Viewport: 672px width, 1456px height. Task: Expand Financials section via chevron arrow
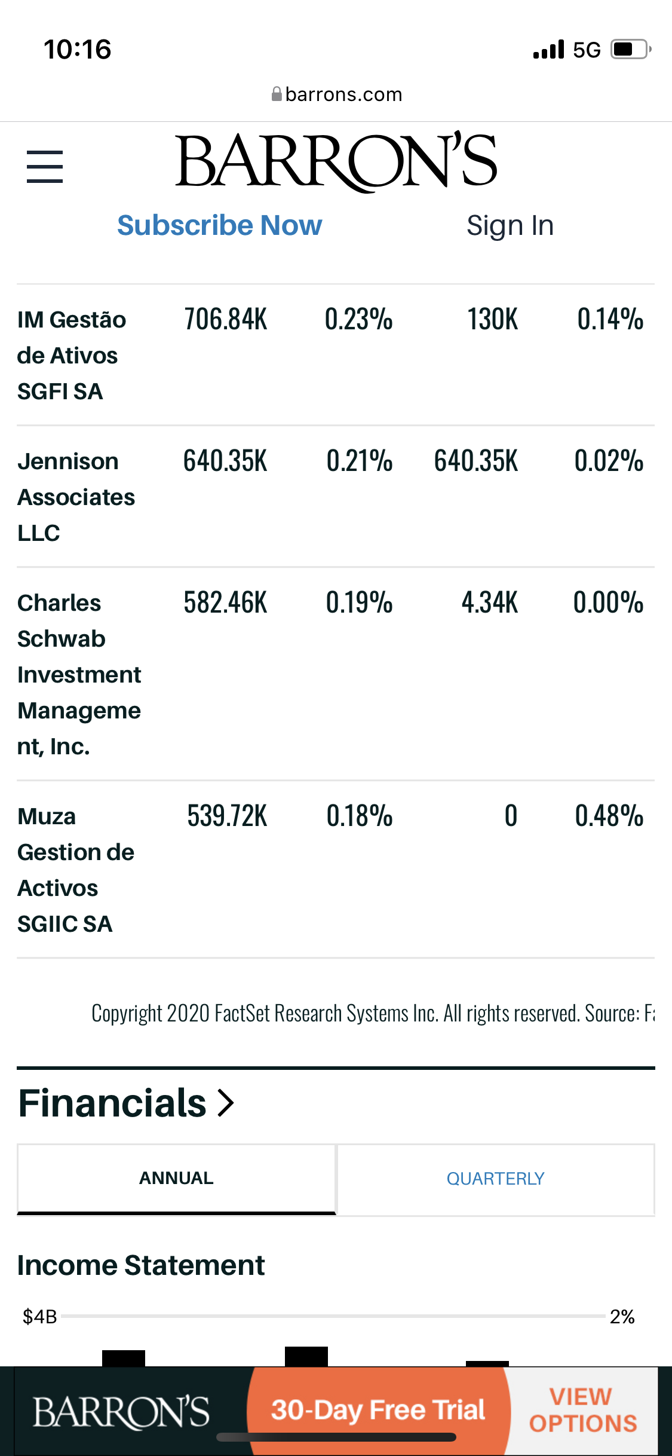point(226,1103)
